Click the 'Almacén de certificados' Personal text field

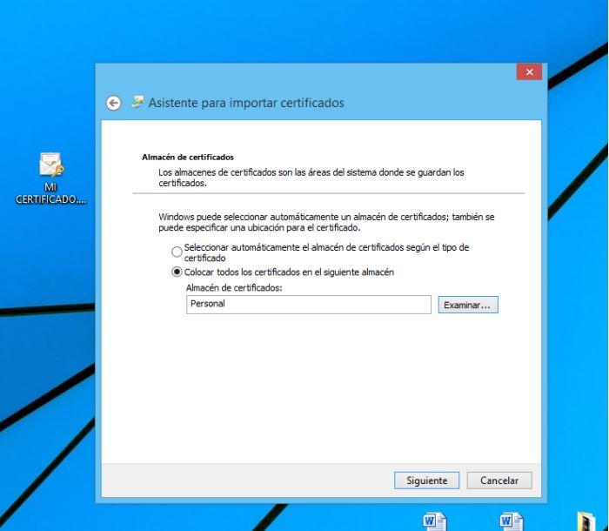[309, 305]
